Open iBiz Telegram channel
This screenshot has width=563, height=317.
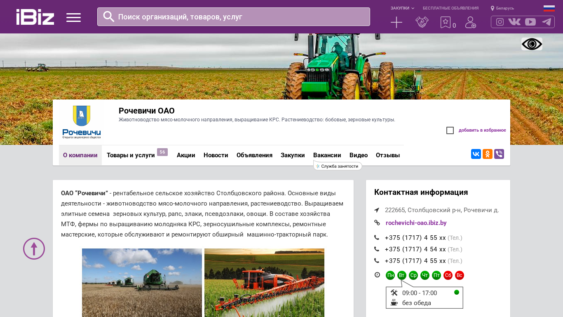(x=547, y=22)
